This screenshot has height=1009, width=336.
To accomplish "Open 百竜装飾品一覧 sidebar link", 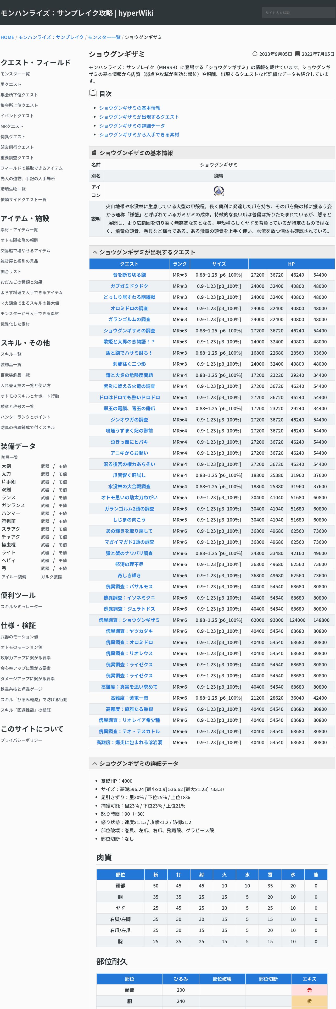I will (x=15, y=375).
